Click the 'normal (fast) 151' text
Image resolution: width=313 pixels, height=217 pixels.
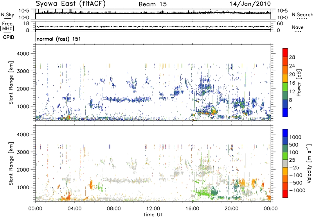pos(59,39)
